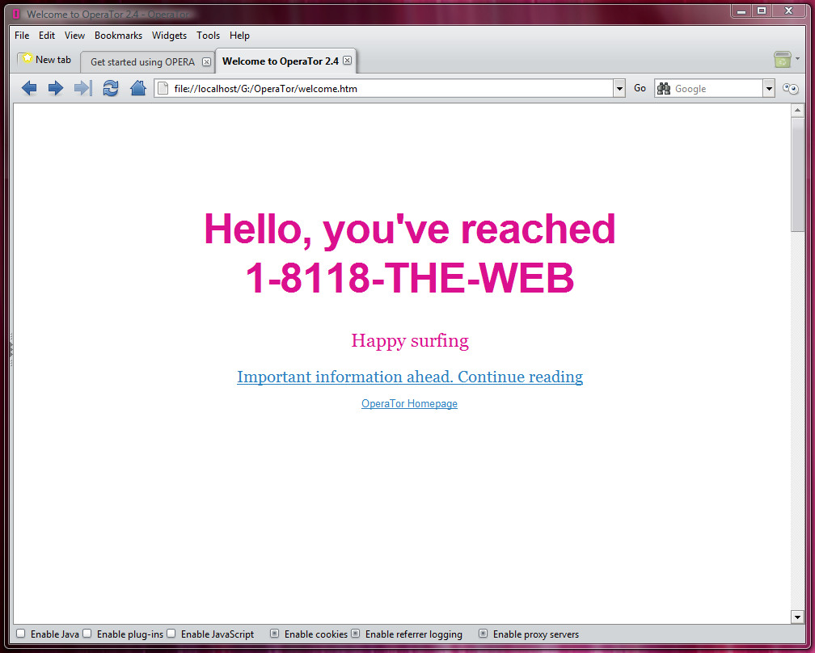The image size is (815, 653).
Task: Go forward with the Forward arrow
Action: click(x=56, y=88)
